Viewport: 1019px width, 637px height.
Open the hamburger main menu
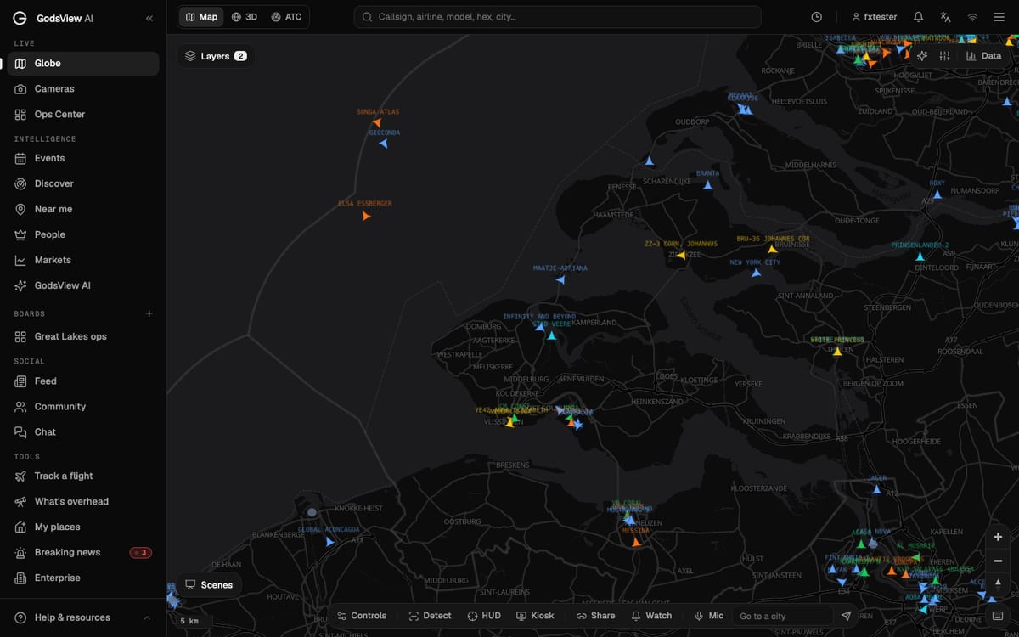point(999,17)
